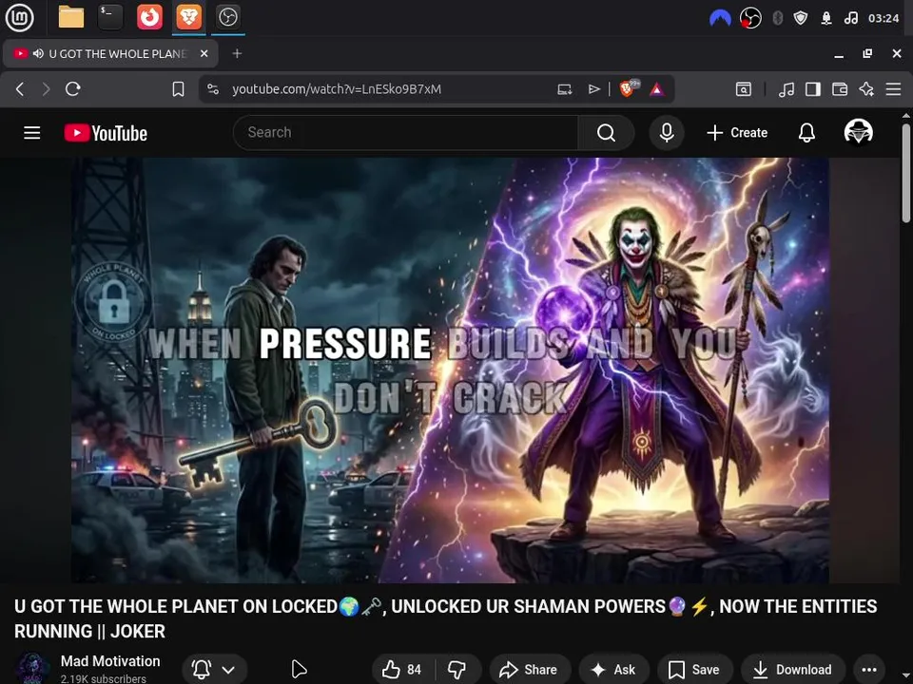This screenshot has width=913, height=684.
Task: Open the Linux Mint start menu
Action: (19, 17)
